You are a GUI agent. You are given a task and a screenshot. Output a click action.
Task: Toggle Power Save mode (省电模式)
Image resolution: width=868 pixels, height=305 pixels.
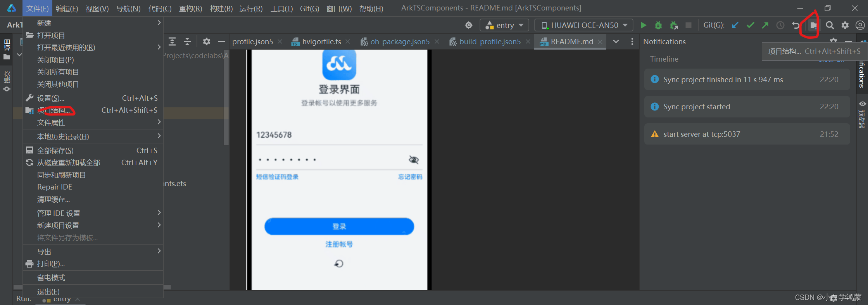click(x=93, y=278)
